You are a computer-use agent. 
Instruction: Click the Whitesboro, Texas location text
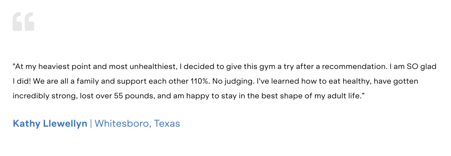137,123
